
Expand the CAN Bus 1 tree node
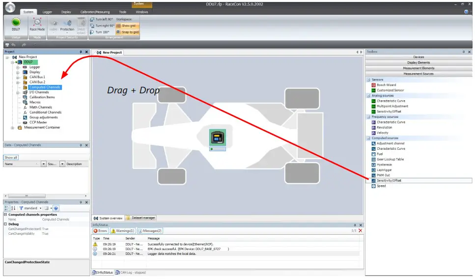pos(18,77)
